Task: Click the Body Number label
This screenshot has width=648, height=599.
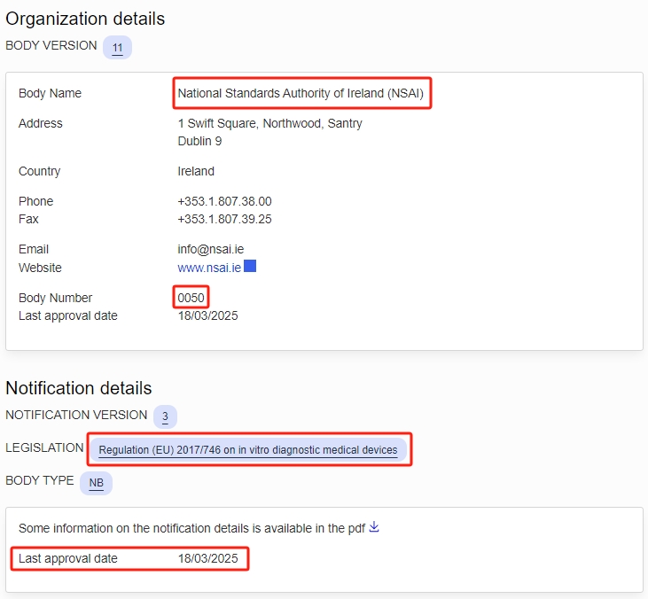Action: 55,298
